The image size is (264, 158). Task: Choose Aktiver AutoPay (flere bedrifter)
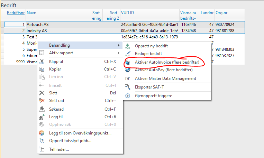(x=164, y=70)
